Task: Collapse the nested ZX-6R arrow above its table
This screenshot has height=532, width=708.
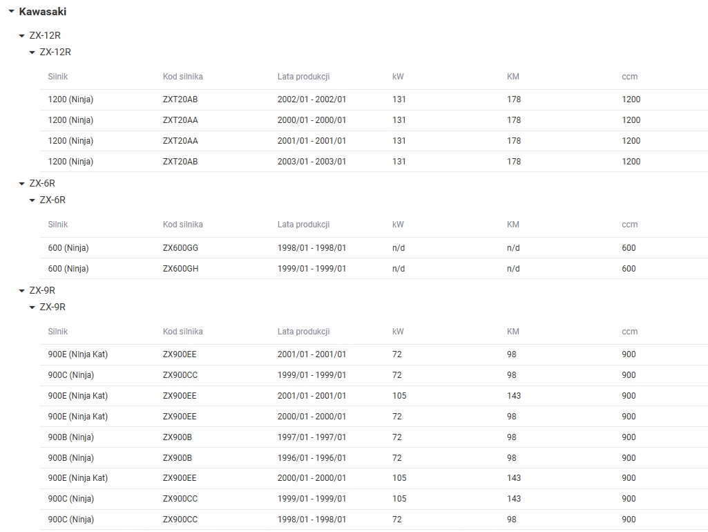Action: pyautogui.click(x=32, y=200)
